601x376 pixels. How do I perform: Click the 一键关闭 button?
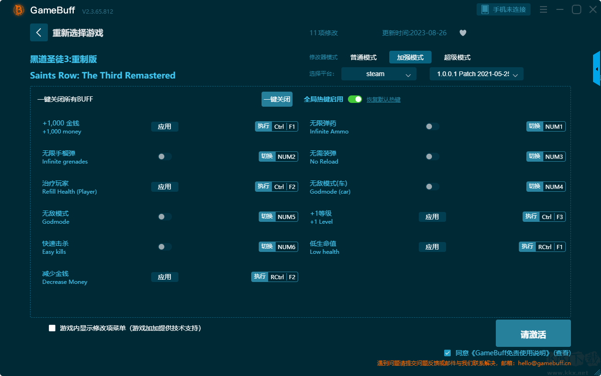pyautogui.click(x=277, y=99)
